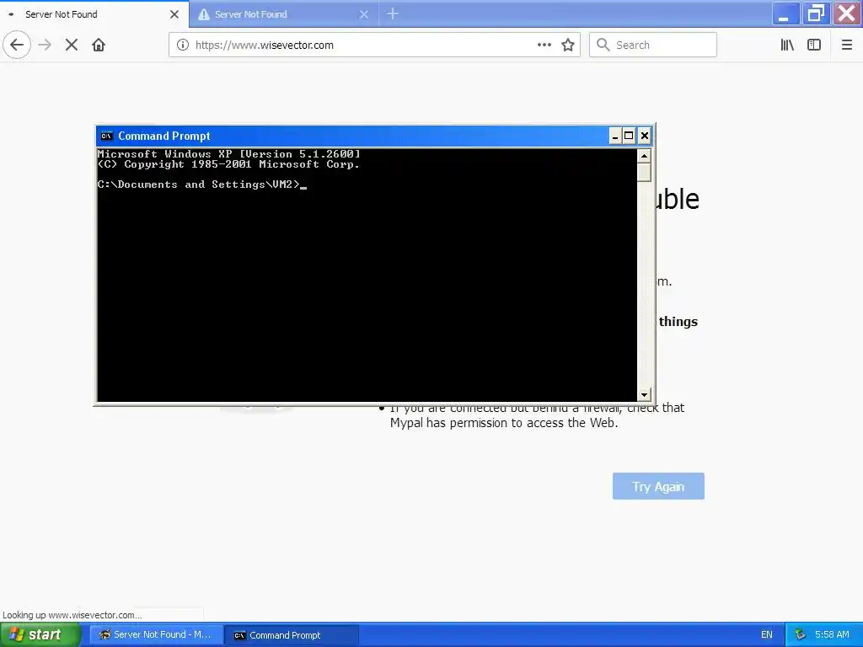
Task: Close the second Server Not Found tab
Action: coord(364,14)
